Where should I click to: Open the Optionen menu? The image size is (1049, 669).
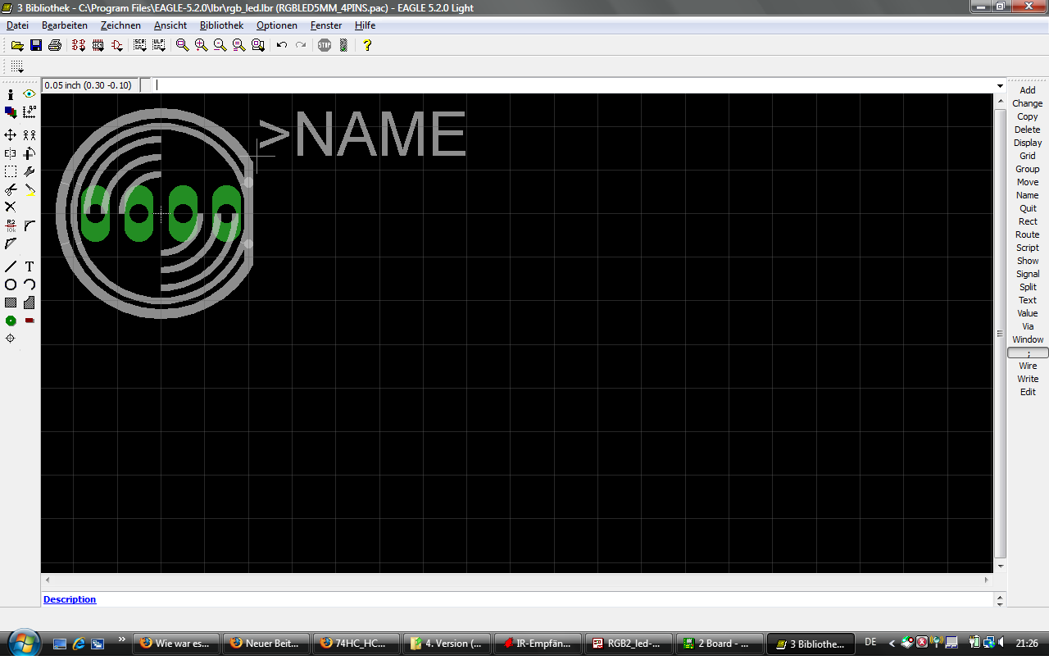(277, 25)
